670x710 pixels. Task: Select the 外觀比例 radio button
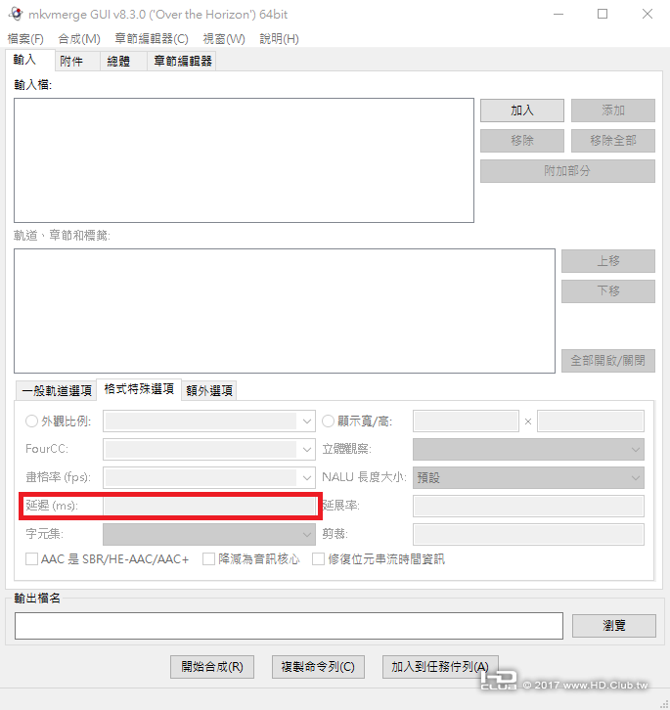31,422
